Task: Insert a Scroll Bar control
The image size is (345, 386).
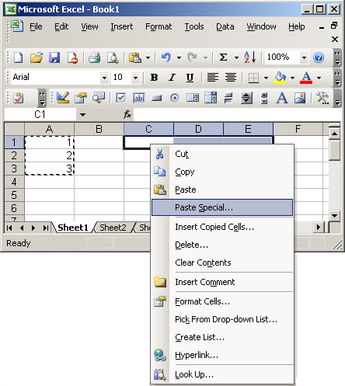Action: (x=264, y=98)
